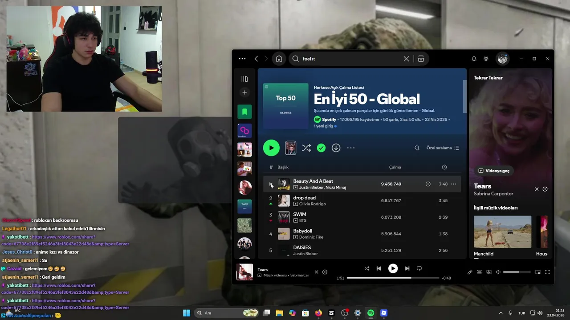
Task: Open Spotify notifications bell
Action: 474,59
